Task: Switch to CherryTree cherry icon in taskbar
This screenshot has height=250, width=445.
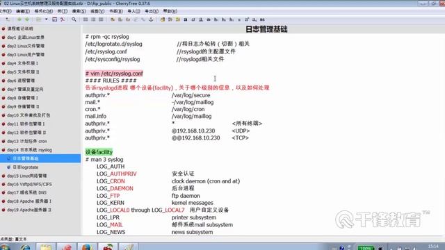Action: (x=108, y=247)
